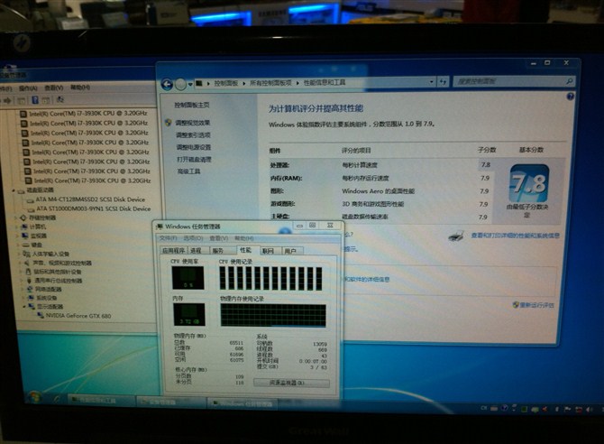Click the Windows Start orb
This screenshot has height=444, width=604.
pyautogui.click(x=35, y=396)
